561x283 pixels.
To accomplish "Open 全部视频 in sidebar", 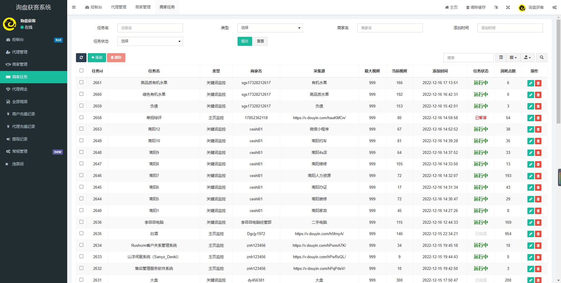I will pyautogui.click(x=34, y=102).
